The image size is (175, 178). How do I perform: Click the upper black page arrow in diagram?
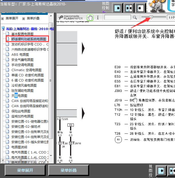point(83,48)
